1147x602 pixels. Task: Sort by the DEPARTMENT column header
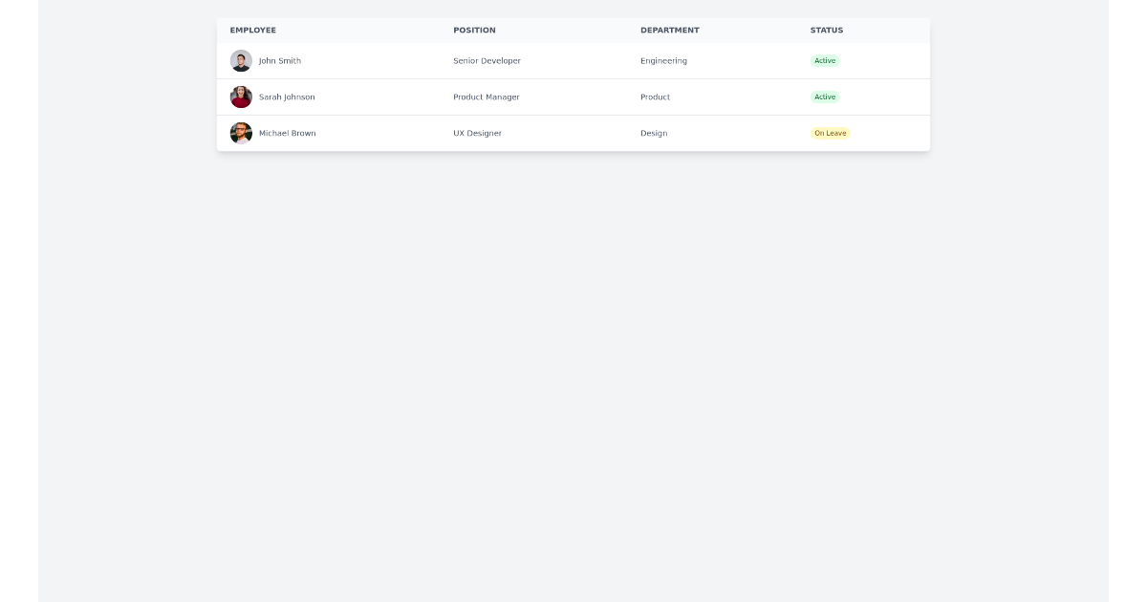[669, 30]
